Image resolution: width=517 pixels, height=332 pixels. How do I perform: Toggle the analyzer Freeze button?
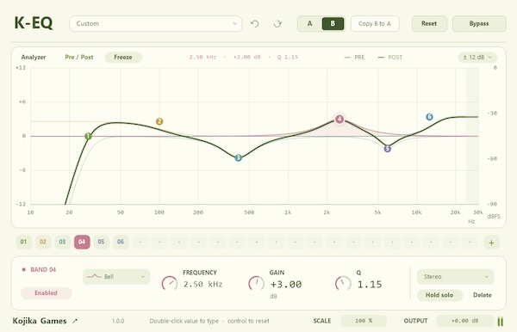pos(123,58)
